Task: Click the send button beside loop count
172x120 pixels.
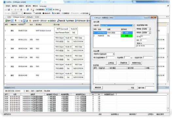Action: 132,88
